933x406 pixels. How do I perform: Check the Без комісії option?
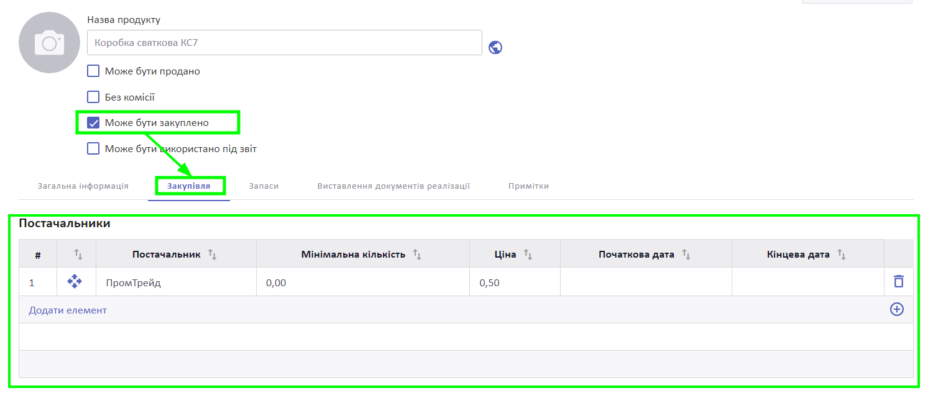coord(93,97)
